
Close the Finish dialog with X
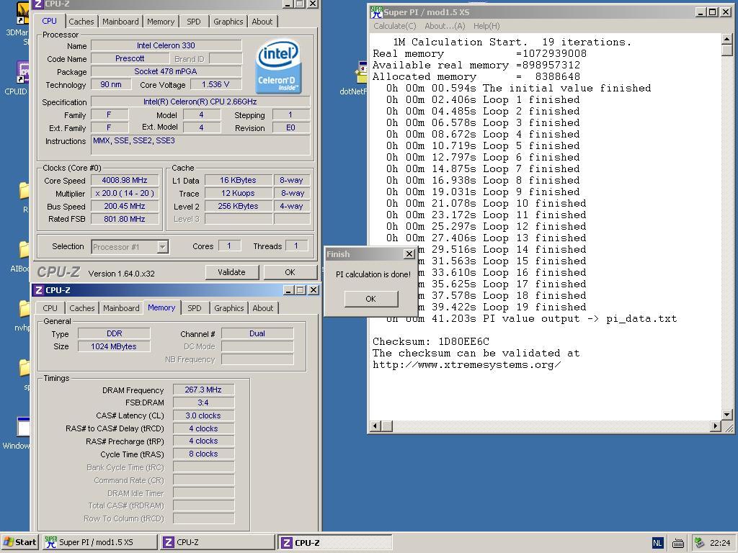coord(409,254)
